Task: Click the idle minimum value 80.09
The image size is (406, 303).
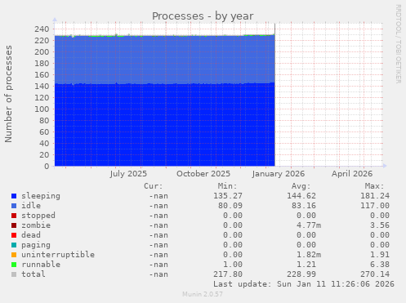Action: [x=230, y=206]
